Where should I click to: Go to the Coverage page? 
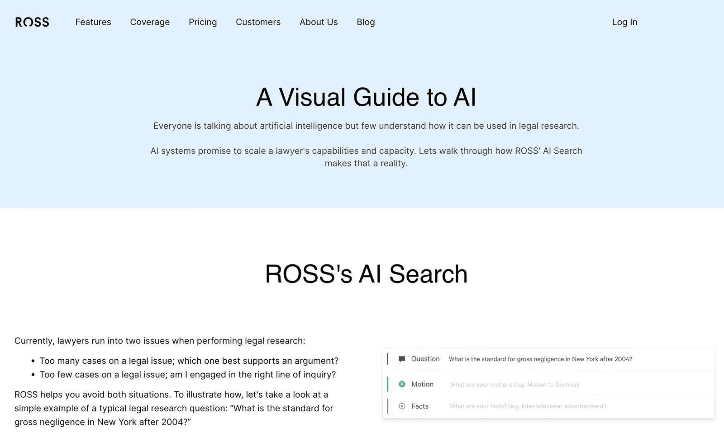click(x=150, y=22)
